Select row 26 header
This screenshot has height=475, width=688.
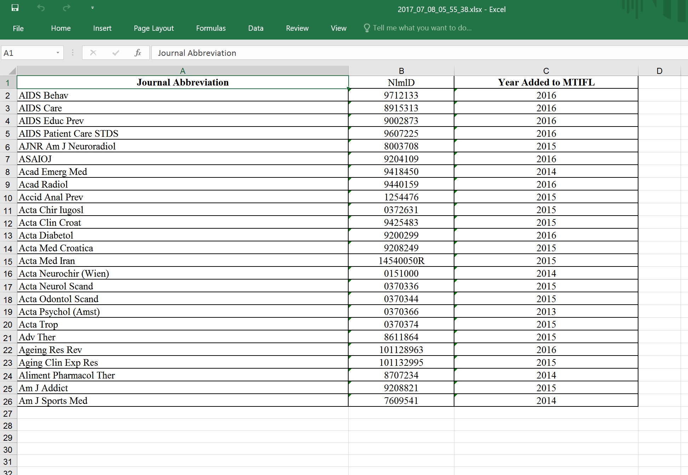(x=8, y=401)
